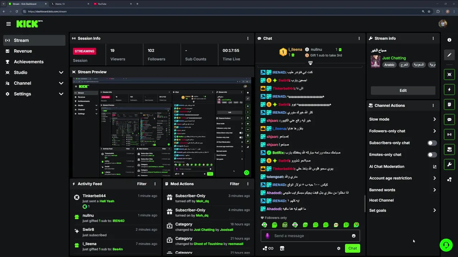Open Followers-only chat options

click(x=403, y=131)
